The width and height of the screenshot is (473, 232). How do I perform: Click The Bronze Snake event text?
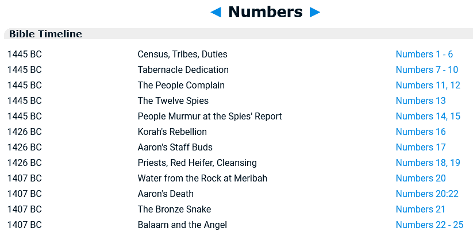pos(174,210)
